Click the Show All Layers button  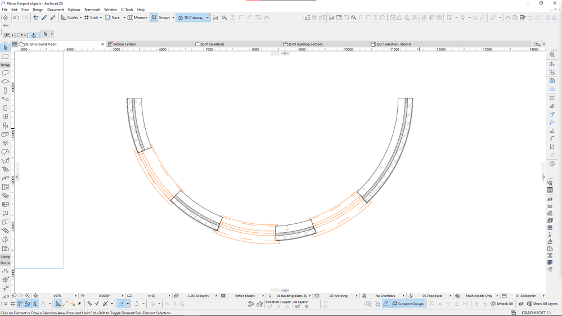click(x=542, y=304)
